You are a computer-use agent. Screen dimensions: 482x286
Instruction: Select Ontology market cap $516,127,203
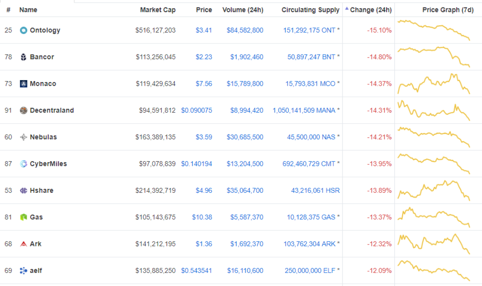click(155, 31)
